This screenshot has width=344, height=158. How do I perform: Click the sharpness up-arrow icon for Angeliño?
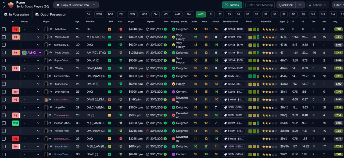click(x=109, y=107)
